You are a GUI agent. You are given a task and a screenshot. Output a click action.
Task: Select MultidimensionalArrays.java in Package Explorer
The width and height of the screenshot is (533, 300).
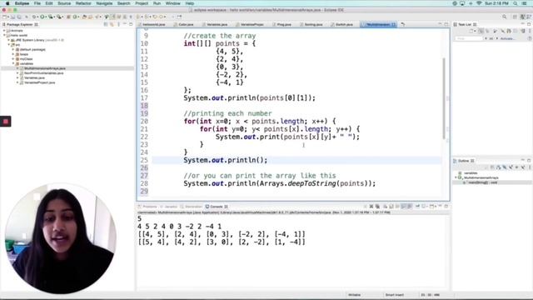coord(44,68)
